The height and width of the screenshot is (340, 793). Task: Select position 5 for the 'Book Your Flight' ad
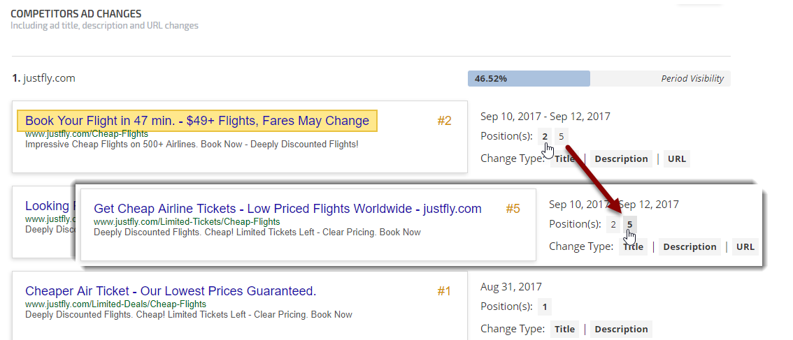561,136
